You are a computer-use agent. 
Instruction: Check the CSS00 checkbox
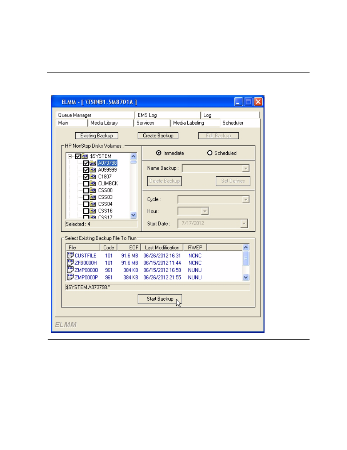86,191
